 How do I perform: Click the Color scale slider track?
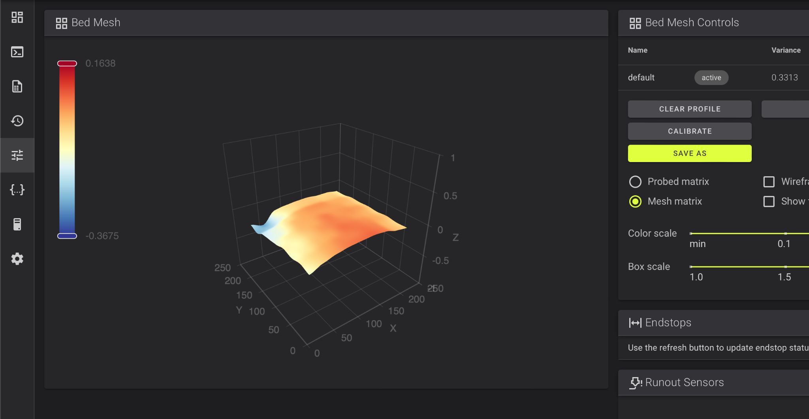point(749,234)
